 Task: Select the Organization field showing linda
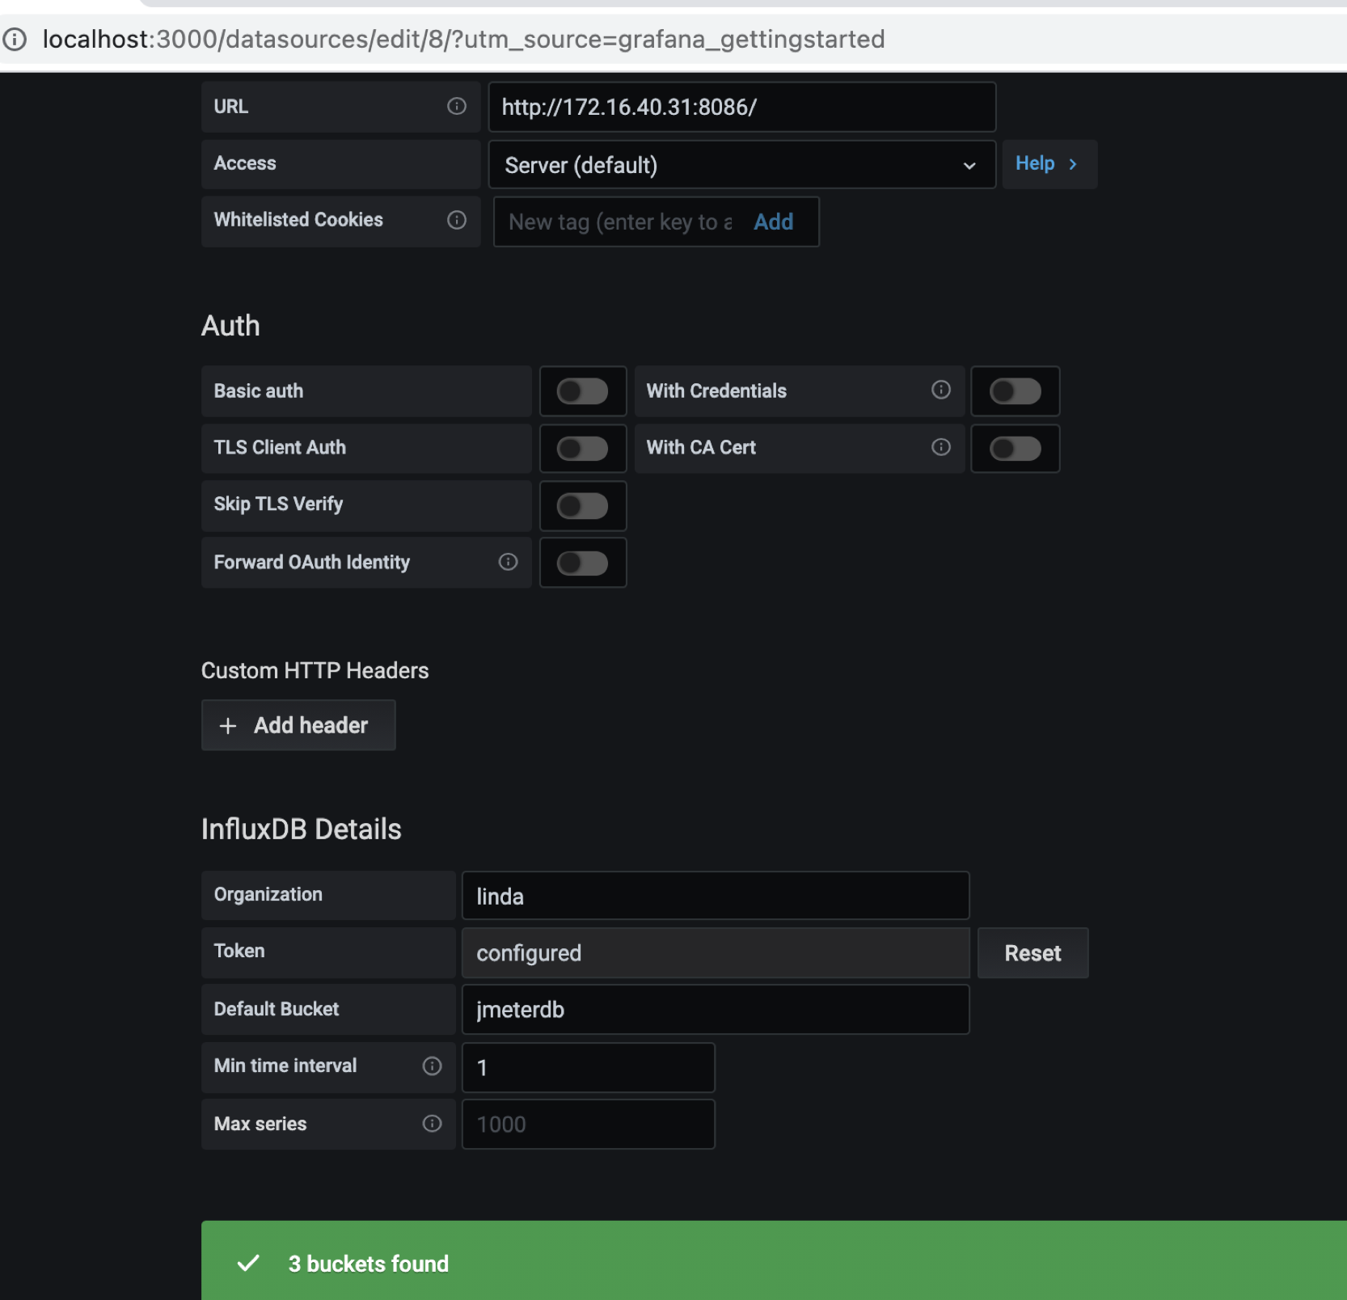pos(715,895)
